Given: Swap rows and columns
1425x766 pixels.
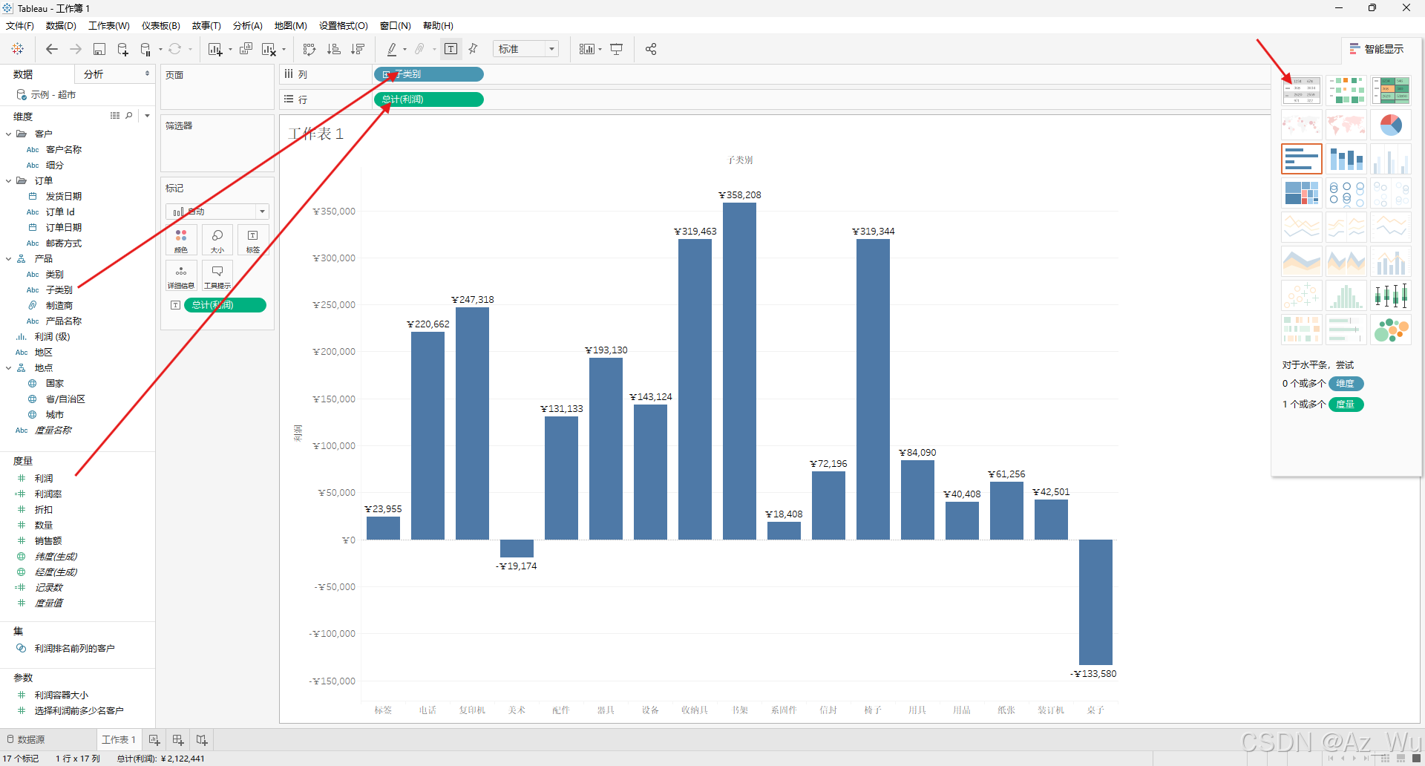Looking at the screenshot, I should [309, 49].
